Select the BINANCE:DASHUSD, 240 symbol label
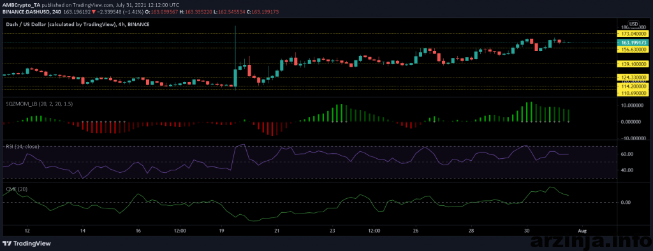The height and width of the screenshot is (251, 653). pyautogui.click(x=32, y=11)
